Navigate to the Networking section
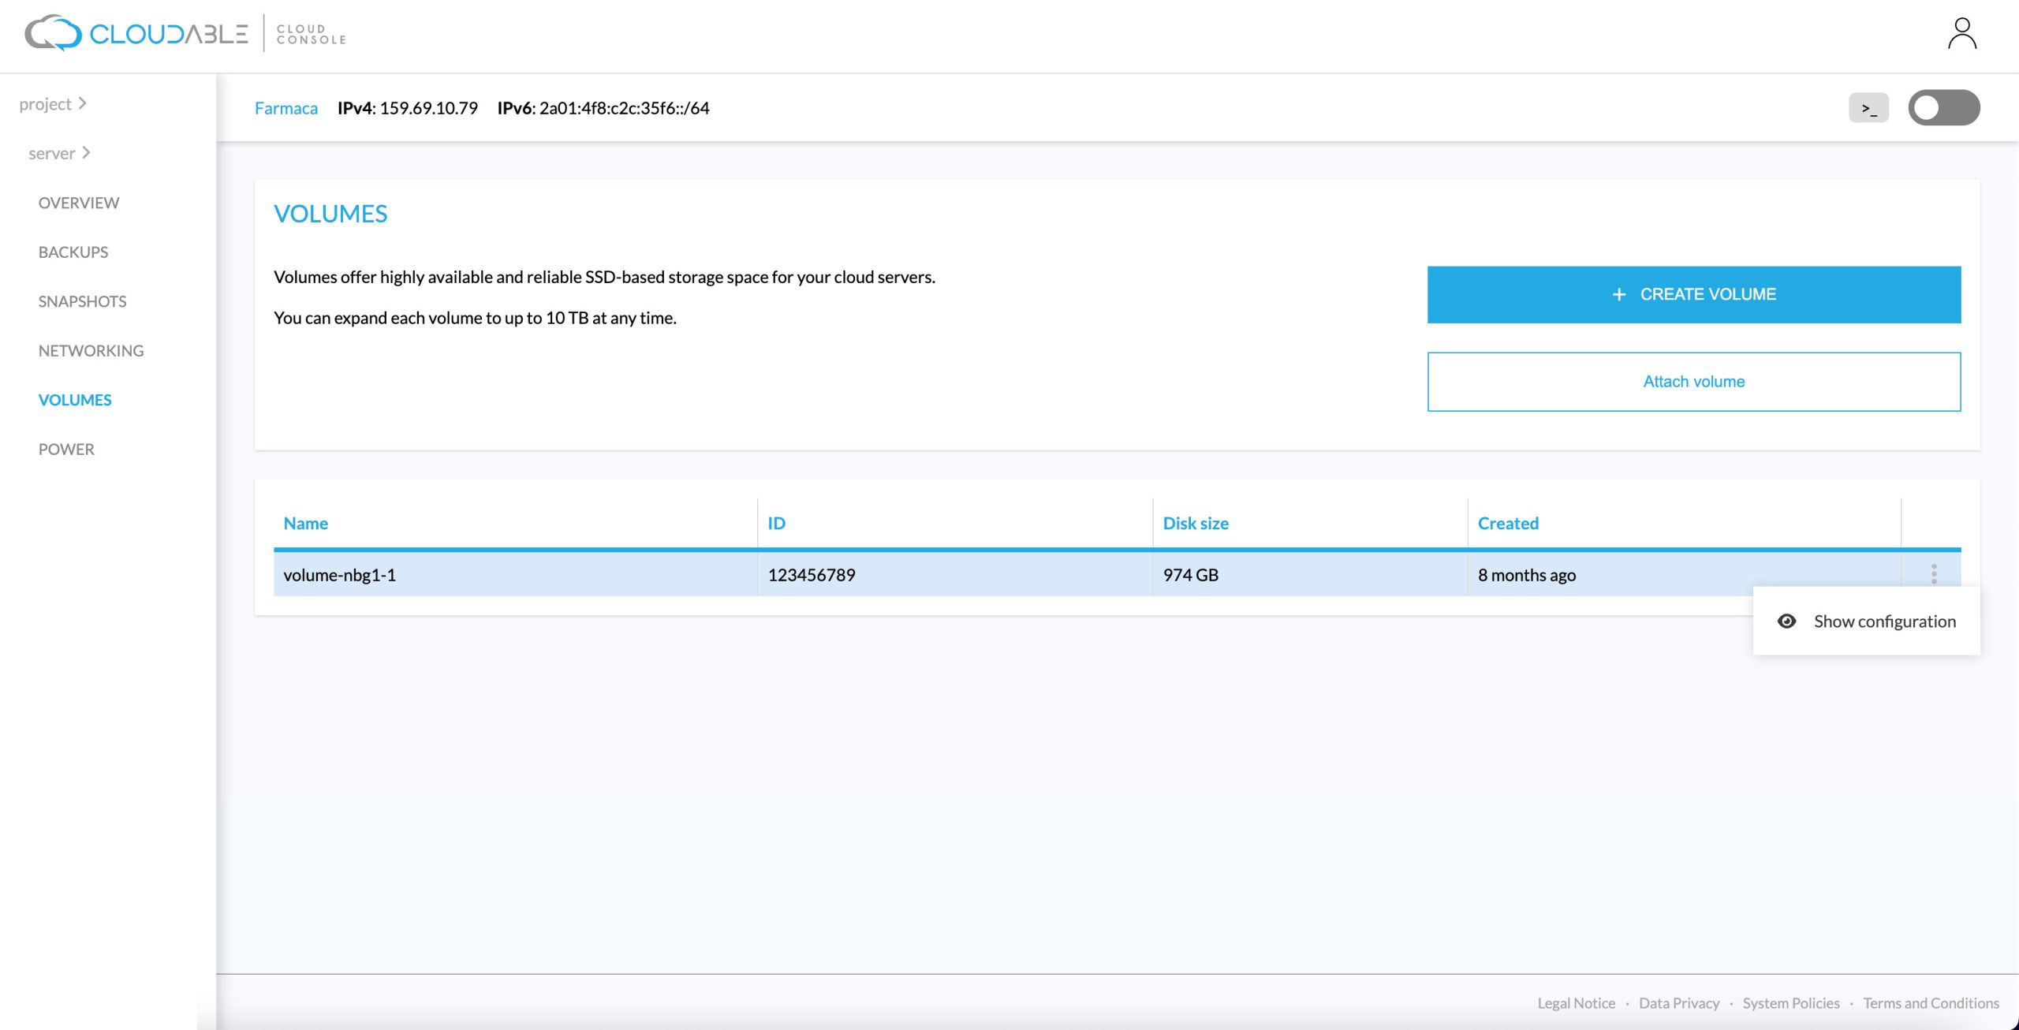 pos(91,351)
